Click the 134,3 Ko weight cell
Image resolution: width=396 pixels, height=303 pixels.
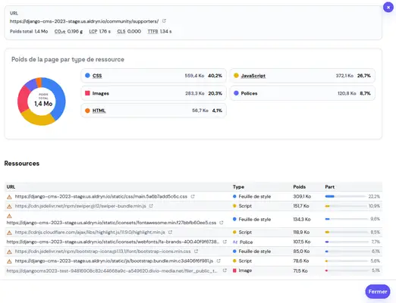(x=302, y=219)
